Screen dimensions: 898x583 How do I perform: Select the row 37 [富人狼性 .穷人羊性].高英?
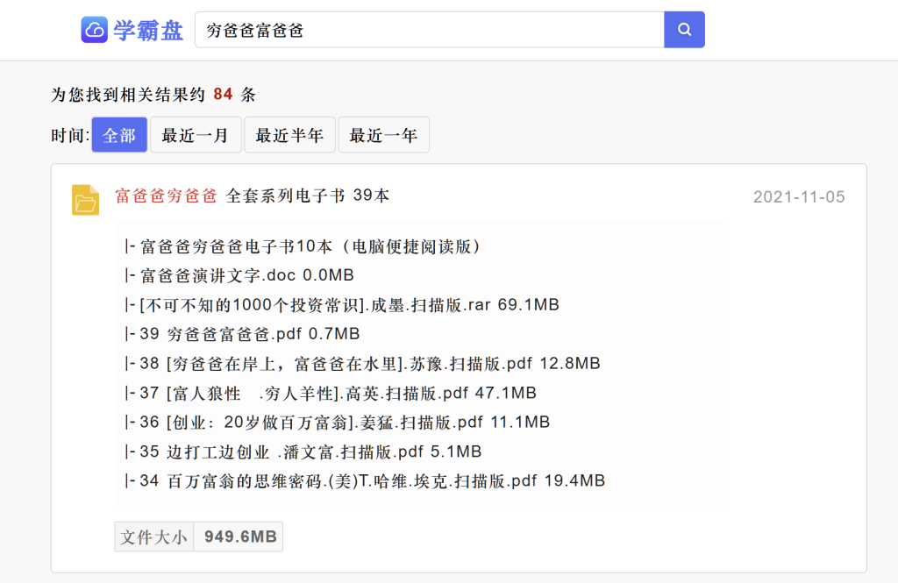331,393
